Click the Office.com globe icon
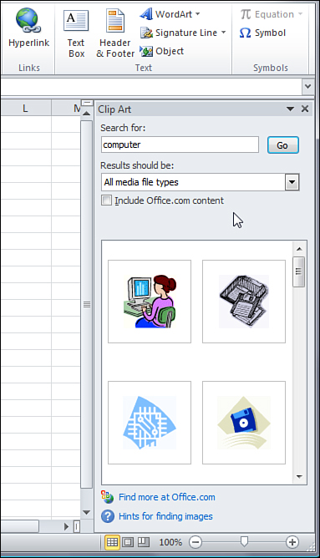320x558 pixels. click(107, 497)
